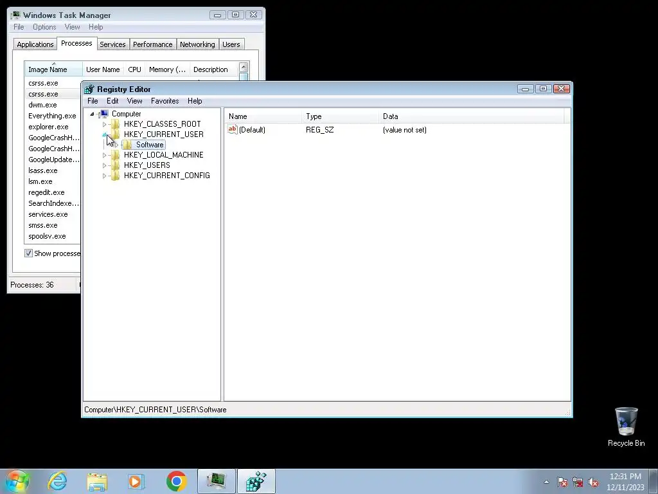Click the HKEY_USERS folder icon
658x494 pixels.
pos(116,165)
